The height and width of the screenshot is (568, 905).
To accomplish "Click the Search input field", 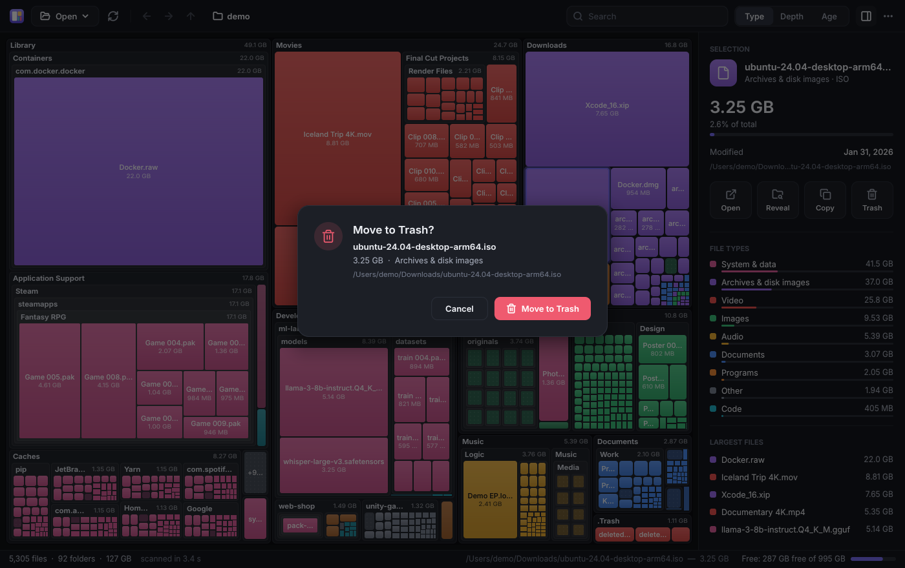I will 647,16.
